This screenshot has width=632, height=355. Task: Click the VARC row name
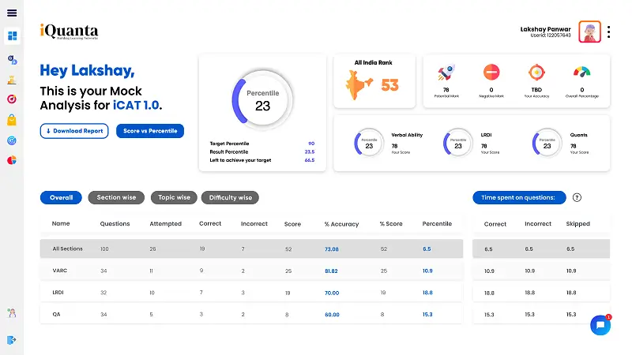coord(60,271)
